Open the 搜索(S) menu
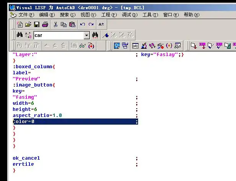This screenshot has height=181, width=236. 68,15
